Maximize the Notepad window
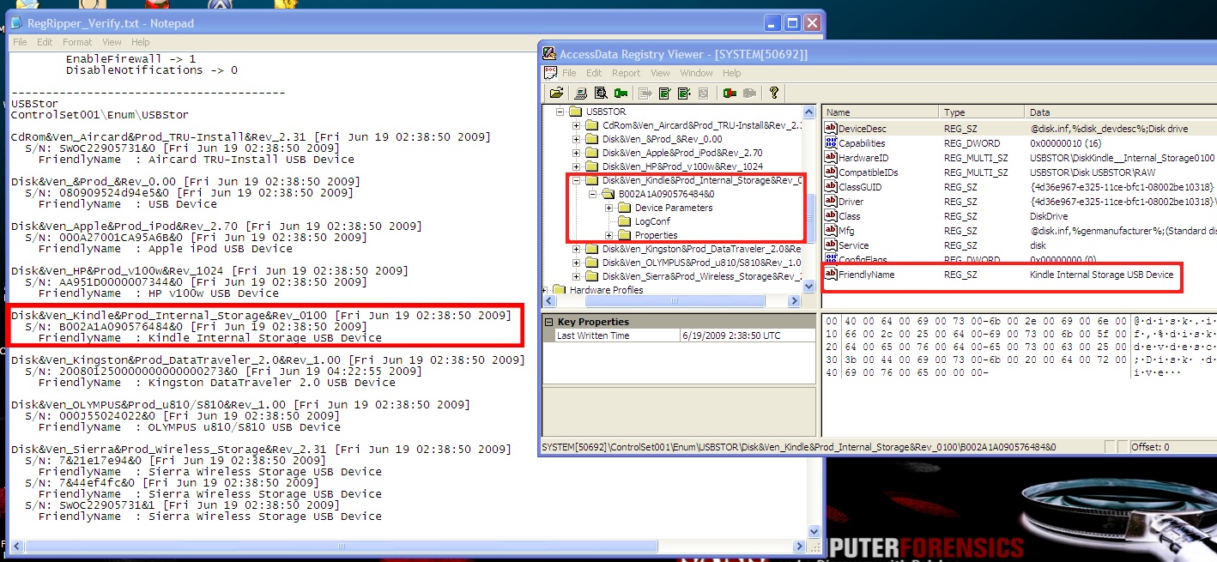The image size is (1217, 562). click(x=792, y=23)
